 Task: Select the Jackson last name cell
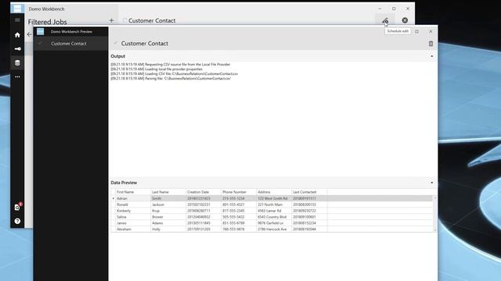click(x=168, y=205)
